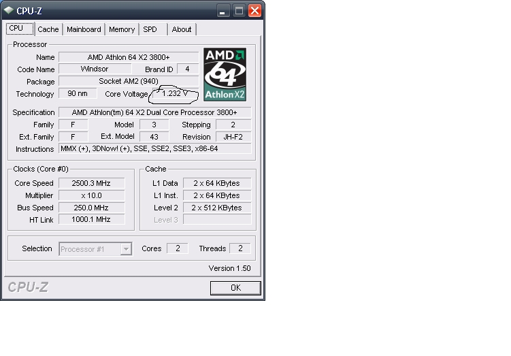
Task: Click the CPU-Z title bar icon
Action: (8, 10)
